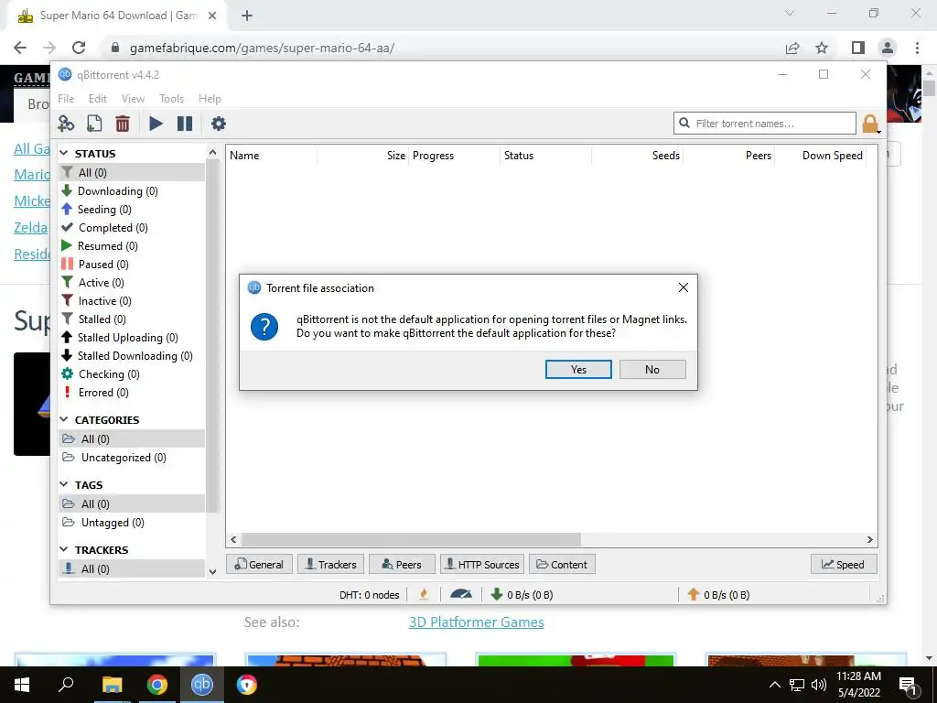
Task: Click the 3D Platformer Games link
Action: (x=476, y=622)
